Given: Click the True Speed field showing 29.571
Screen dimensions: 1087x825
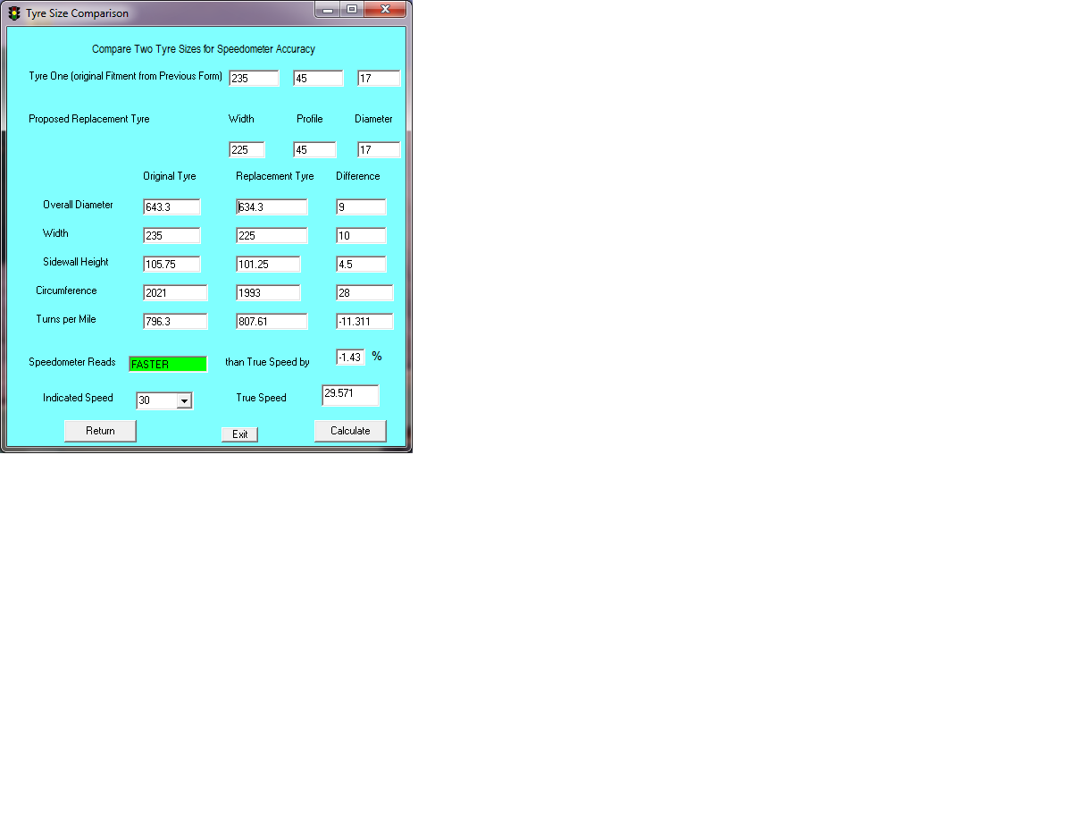Looking at the screenshot, I should 350,394.
